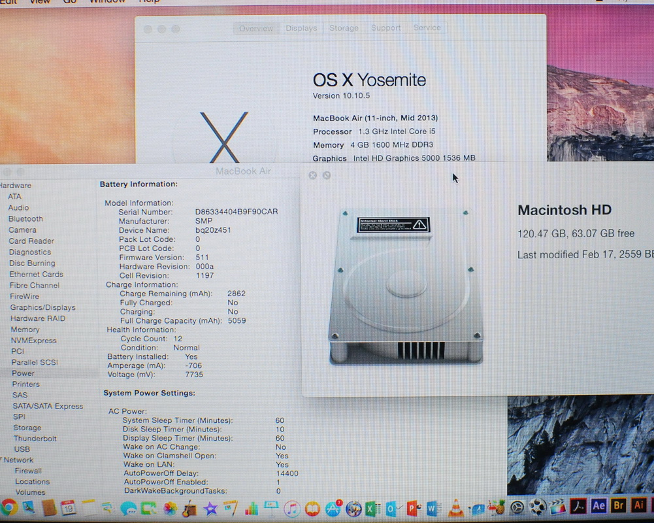Select the Network category in sidebar
This screenshot has height=523, width=654.
click(18, 460)
